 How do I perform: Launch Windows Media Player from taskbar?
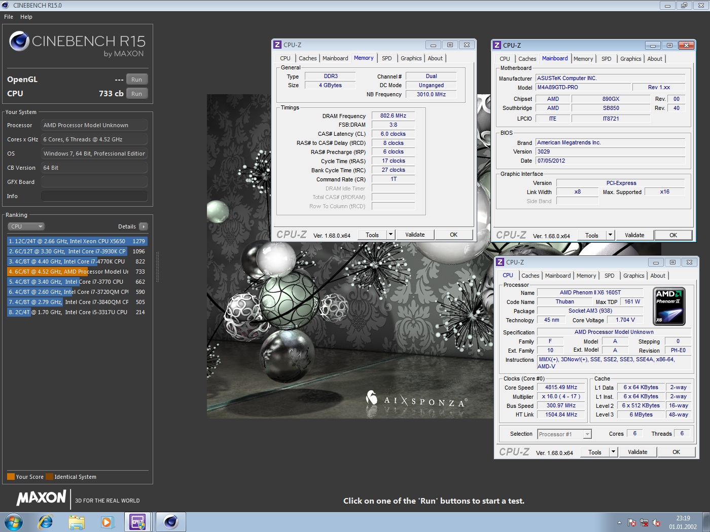(107, 522)
